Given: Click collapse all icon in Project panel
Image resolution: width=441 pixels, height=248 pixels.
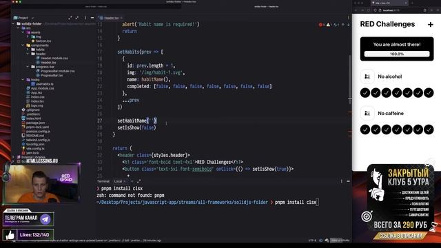Looking at the screenshot, I should [x=76, y=18].
